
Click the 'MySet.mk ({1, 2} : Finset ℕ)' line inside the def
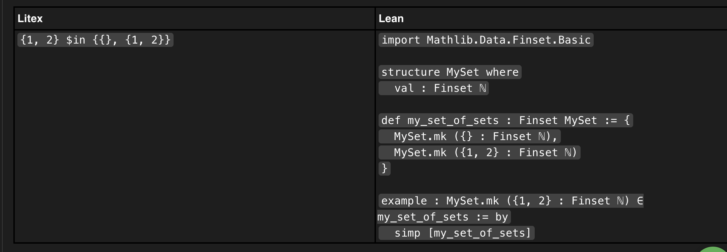pos(479,152)
